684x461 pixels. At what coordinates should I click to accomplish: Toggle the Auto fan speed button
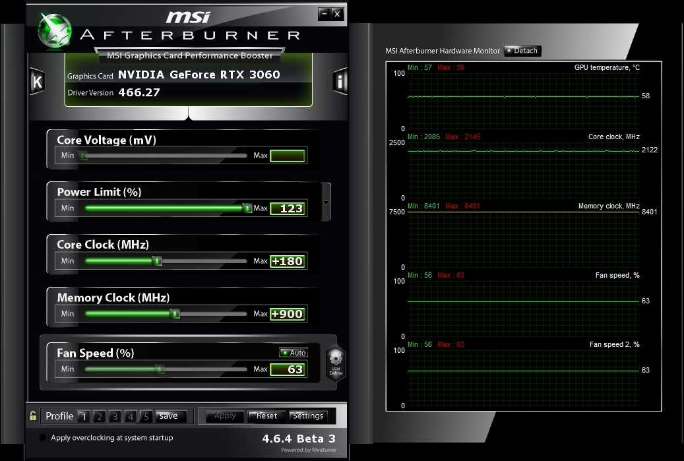click(x=294, y=353)
